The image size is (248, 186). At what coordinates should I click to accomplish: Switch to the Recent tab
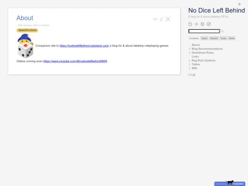pos(214,38)
